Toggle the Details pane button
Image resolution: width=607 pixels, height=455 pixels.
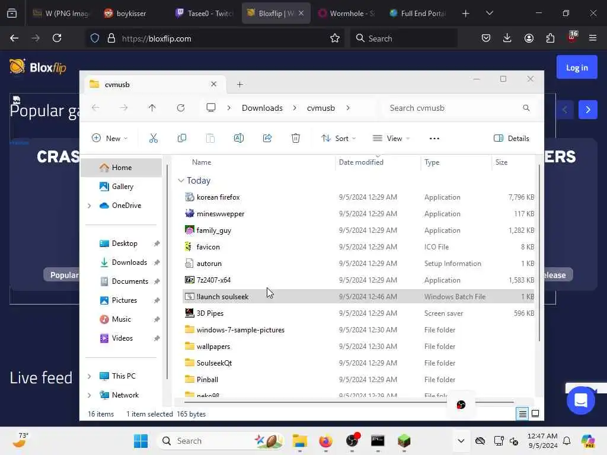click(x=511, y=138)
